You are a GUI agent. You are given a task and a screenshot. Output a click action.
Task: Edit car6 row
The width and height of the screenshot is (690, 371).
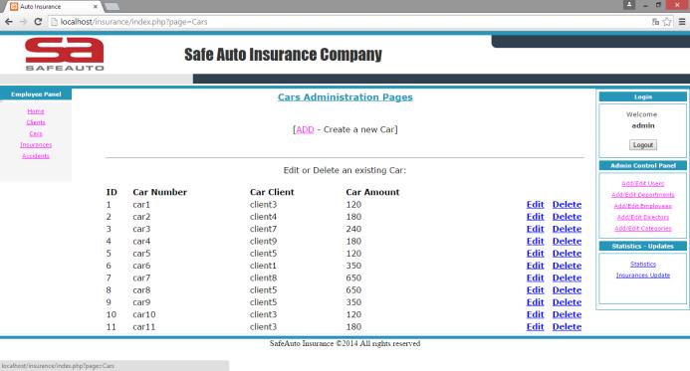(x=535, y=266)
